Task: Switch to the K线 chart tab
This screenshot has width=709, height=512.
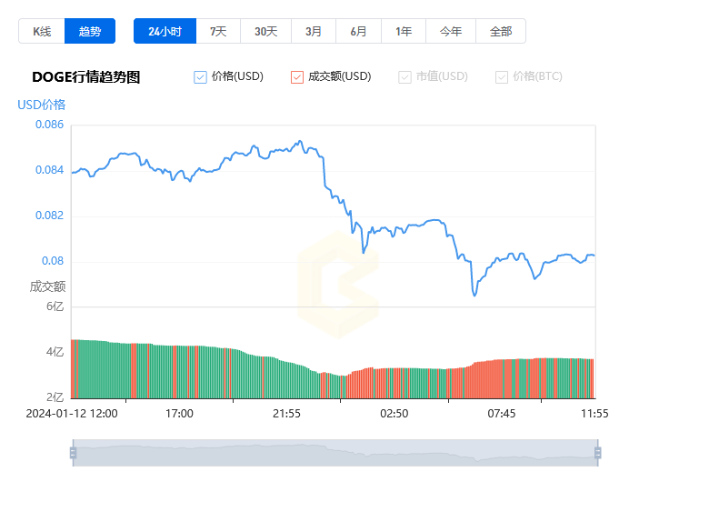Action: [42, 31]
